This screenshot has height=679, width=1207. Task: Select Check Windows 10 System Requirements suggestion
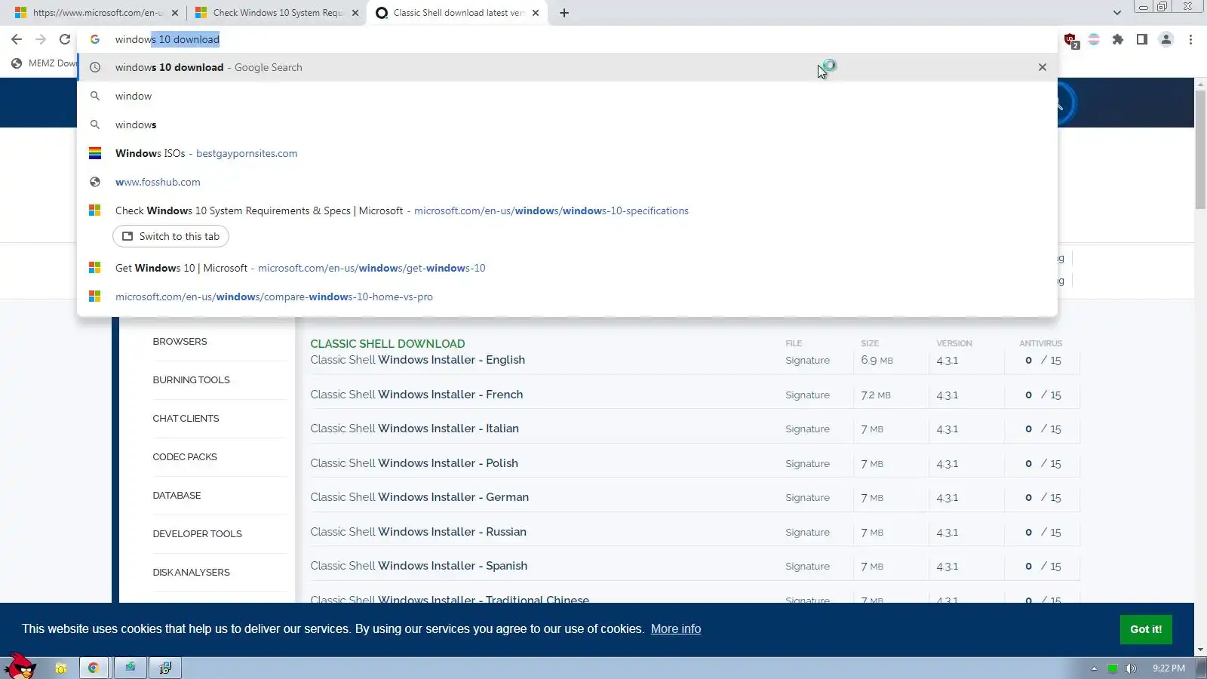tap(566, 210)
